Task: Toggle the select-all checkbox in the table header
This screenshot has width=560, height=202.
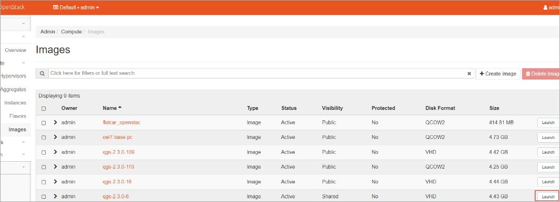Action: click(x=44, y=108)
